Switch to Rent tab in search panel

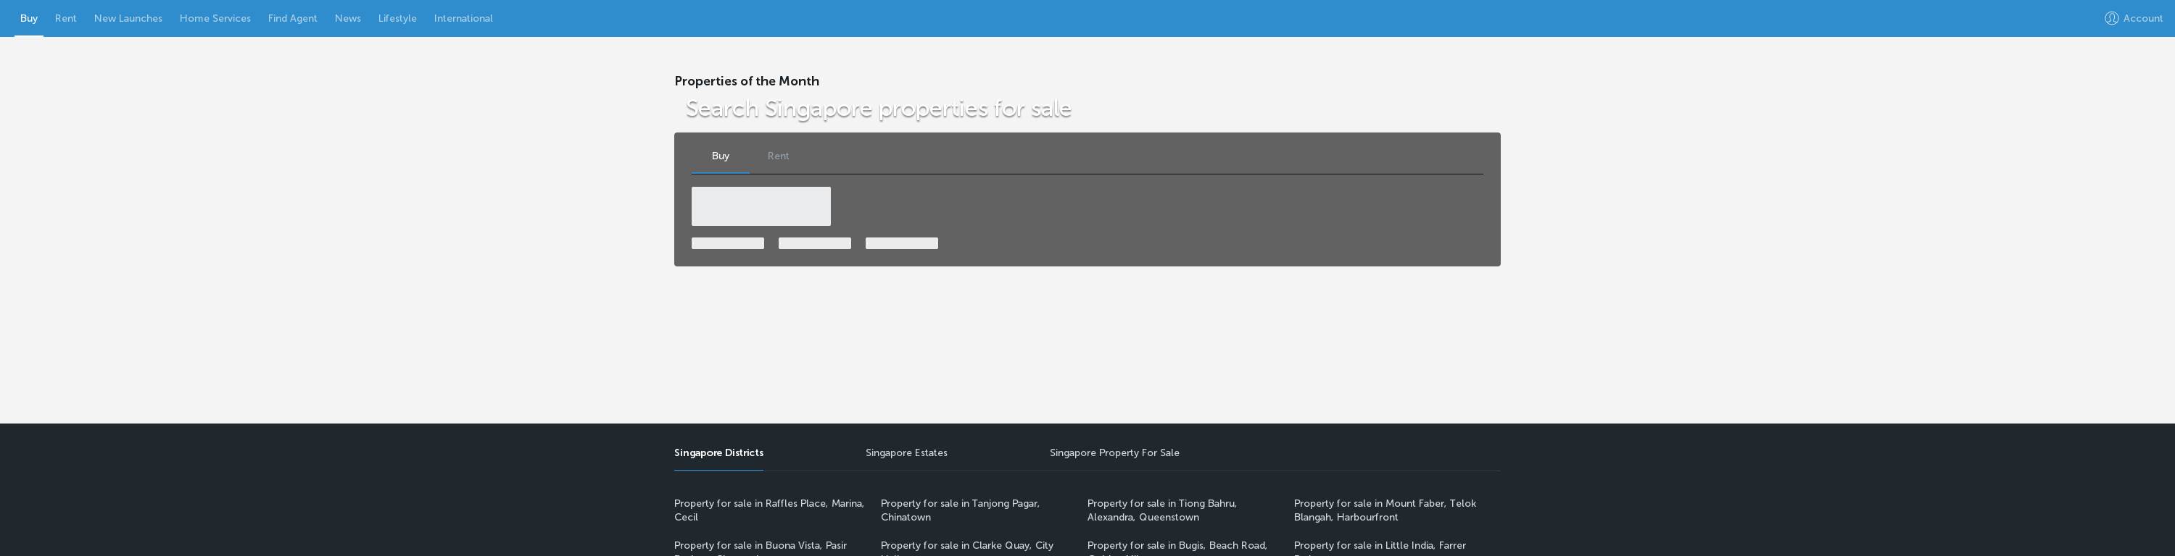(779, 156)
